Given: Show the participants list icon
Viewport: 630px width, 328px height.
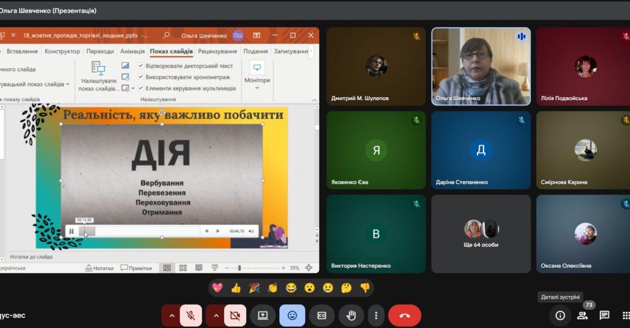Looking at the screenshot, I should pos(582,315).
